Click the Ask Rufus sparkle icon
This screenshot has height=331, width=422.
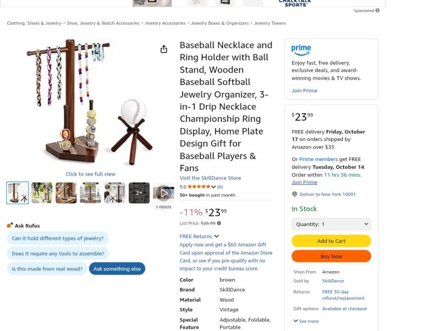[10, 225]
